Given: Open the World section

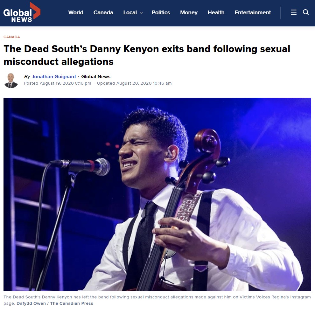Looking at the screenshot, I should click(76, 12).
